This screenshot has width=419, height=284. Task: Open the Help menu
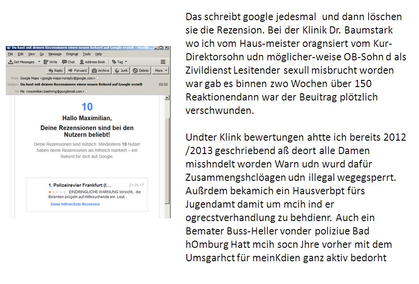pyautogui.click(x=99, y=54)
